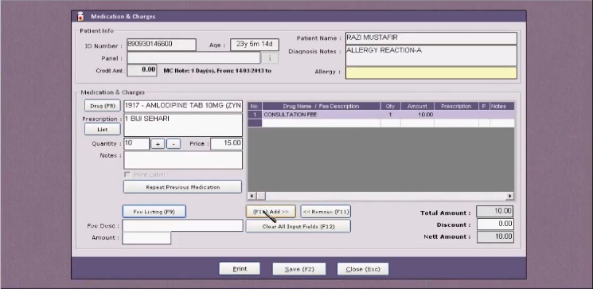The width and height of the screenshot is (593, 289).
Task: Click the 10.00 amount cell in the table
Action: [x=417, y=115]
